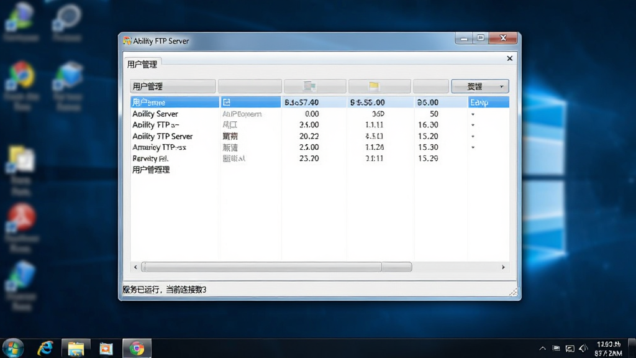Viewport: 636px width, 358px height.
Task: Launch Internet Explorer from the taskbar
Action: click(x=45, y=348)
